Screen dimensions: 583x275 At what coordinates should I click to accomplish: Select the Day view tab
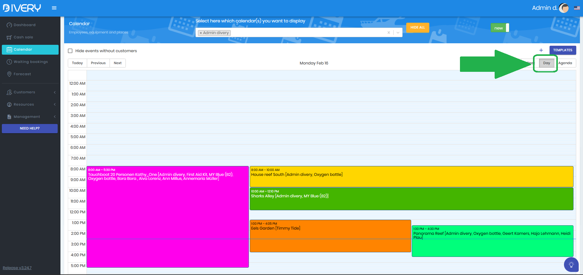click(x=546, y=63)
